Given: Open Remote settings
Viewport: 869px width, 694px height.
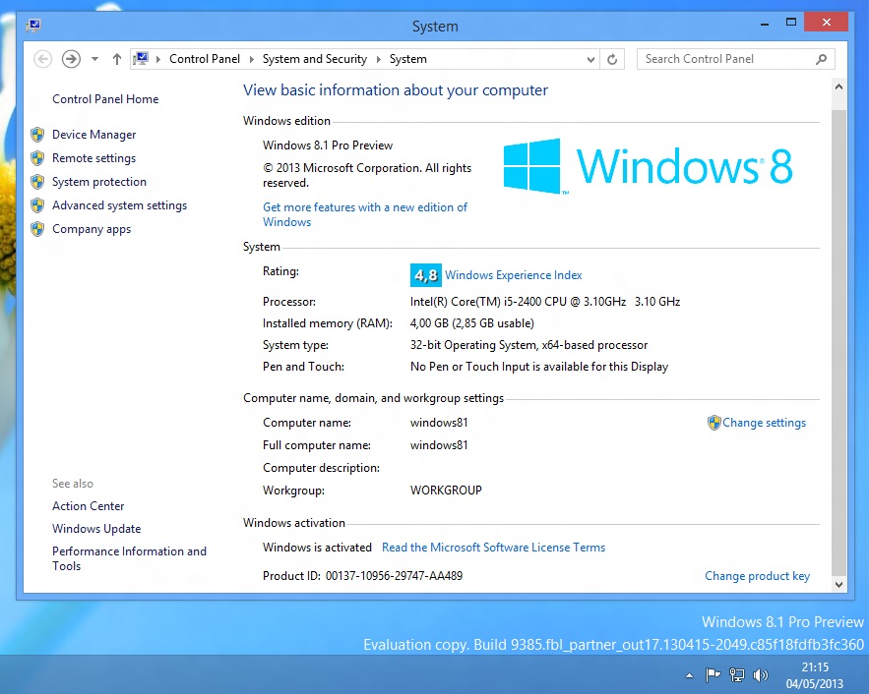Looking at the screenshot, I should coord(93,157).
